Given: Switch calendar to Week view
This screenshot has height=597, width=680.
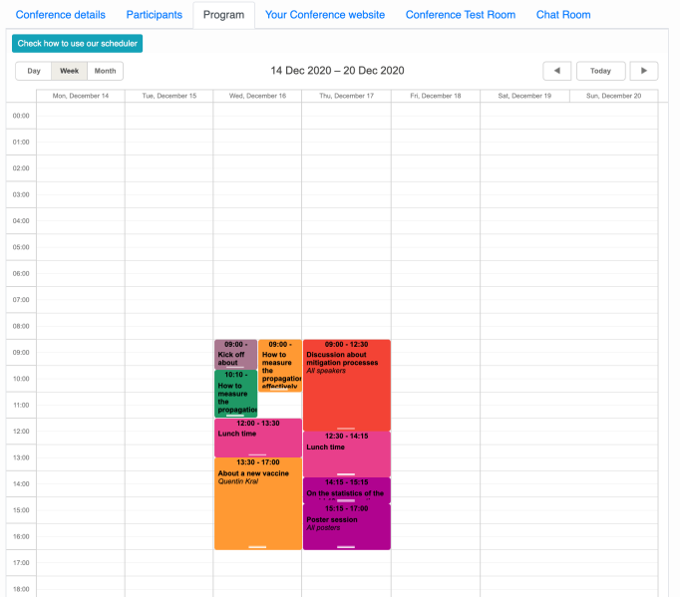Looking at the screenshot, I should click(70, 71).
